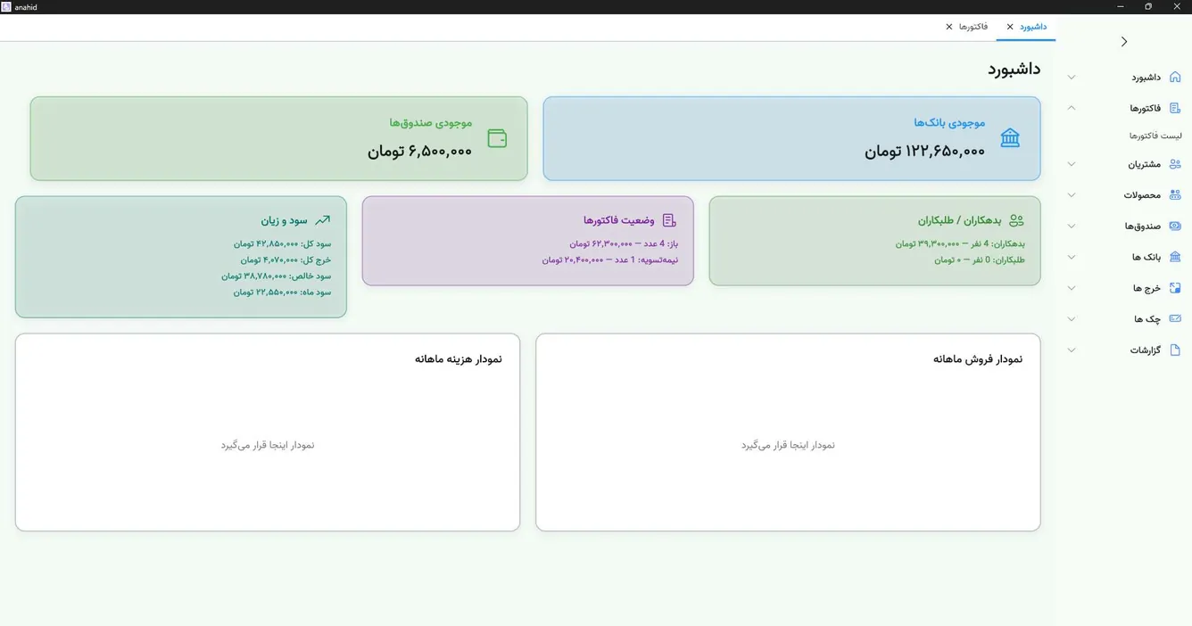The image size is (1192, 626).
Task: Select بانک ها label in sidebar
Action: pos(1146,257)
